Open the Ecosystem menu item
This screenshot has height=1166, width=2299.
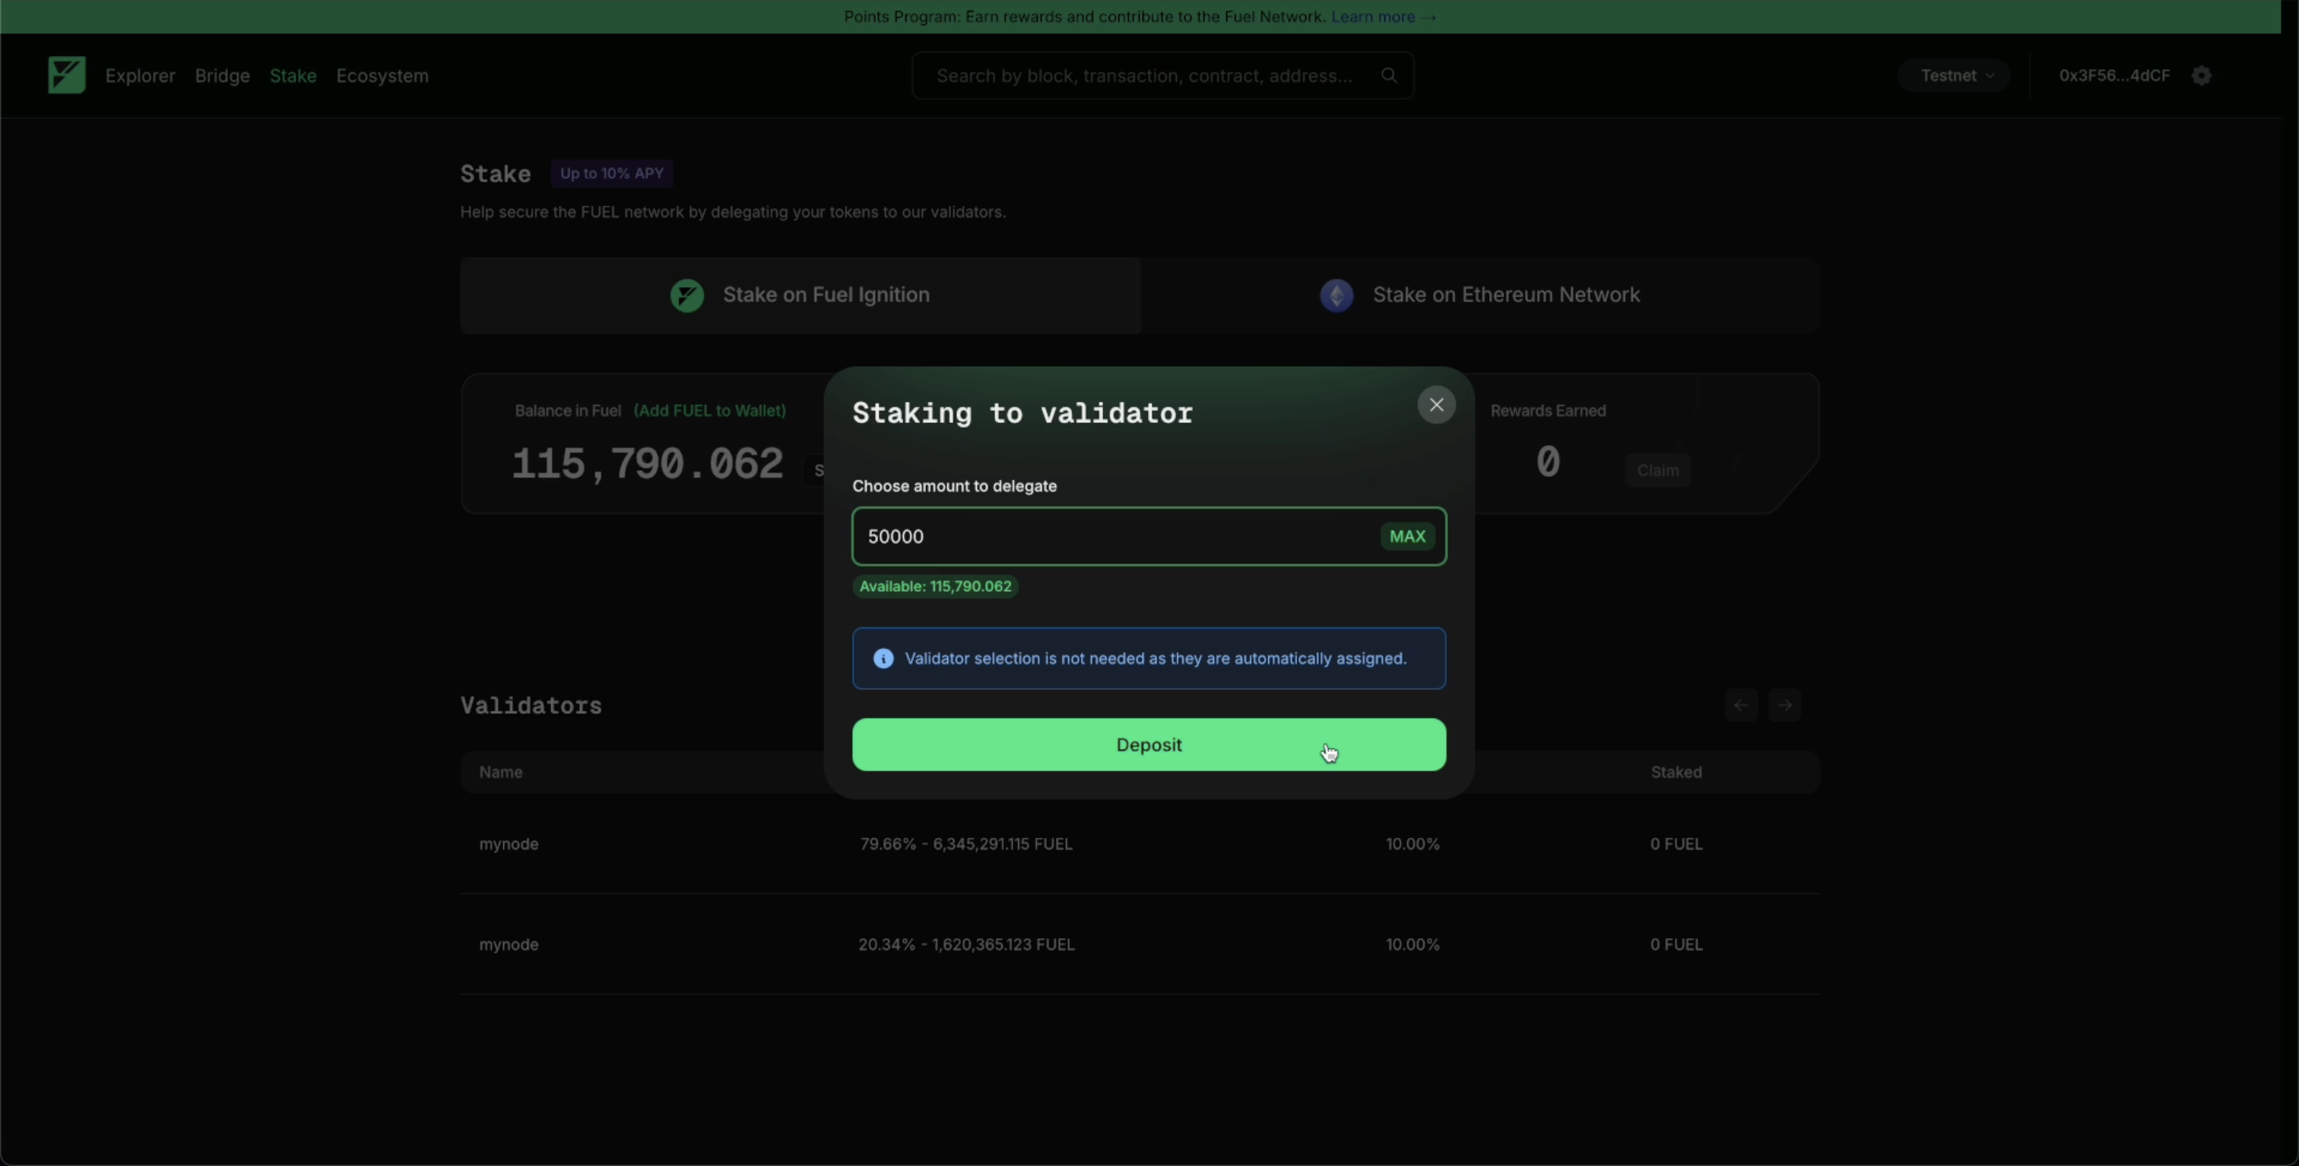coord(382,76)
